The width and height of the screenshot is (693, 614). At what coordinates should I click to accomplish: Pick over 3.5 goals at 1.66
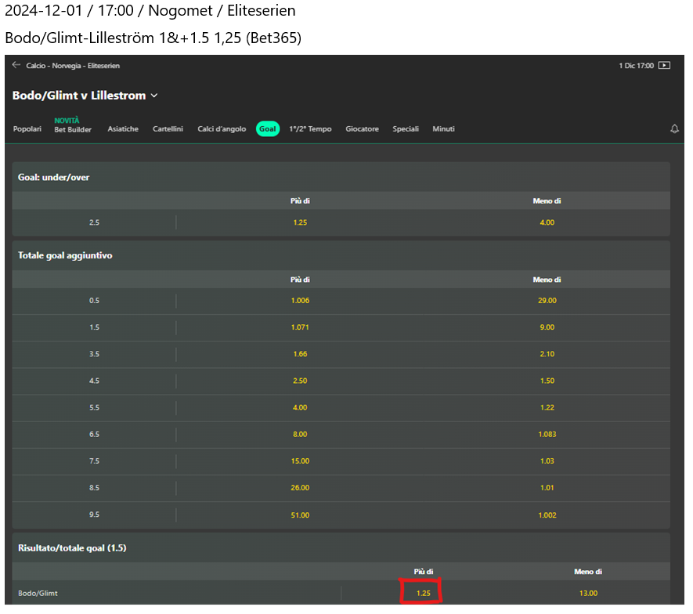[x=300, y=354]
